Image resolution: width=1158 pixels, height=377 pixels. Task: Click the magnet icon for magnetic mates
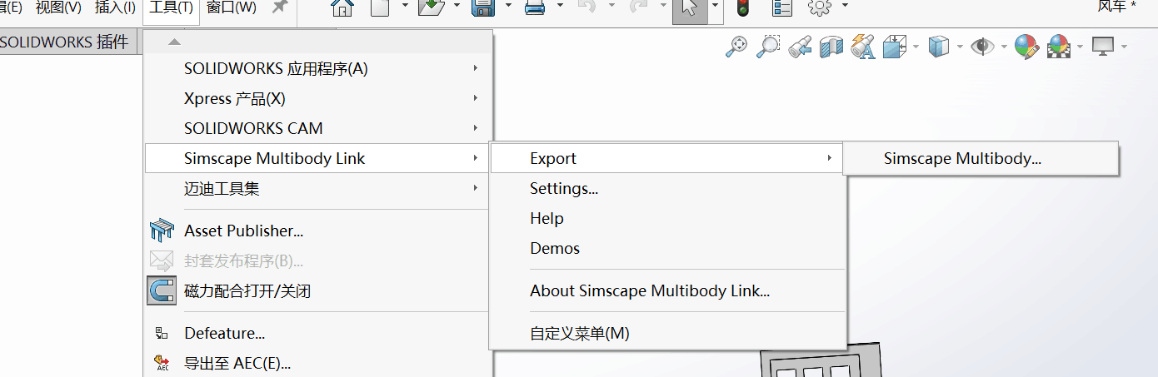point(162,290)
